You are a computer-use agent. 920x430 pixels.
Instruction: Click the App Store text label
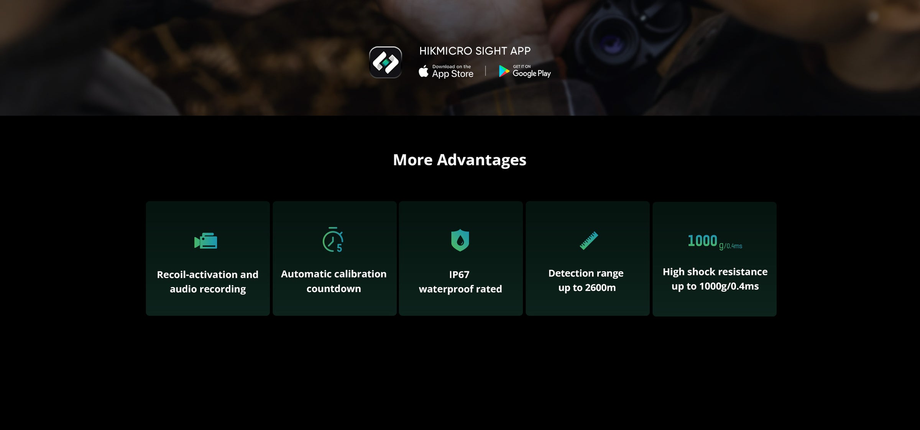point(453,74)
